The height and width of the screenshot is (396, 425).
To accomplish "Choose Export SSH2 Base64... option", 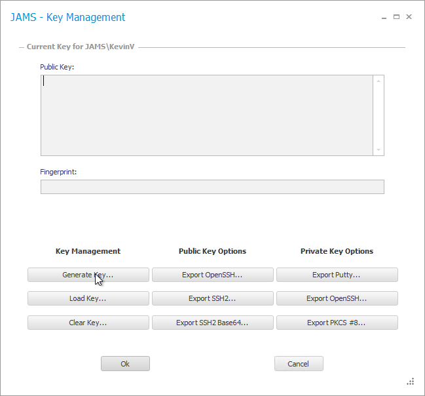I will click(x=212, y=323).
